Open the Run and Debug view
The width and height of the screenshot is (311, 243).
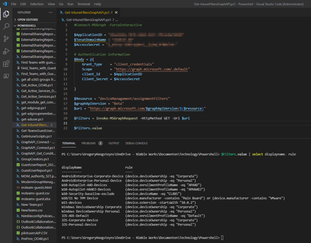click(x=6, y=51)
